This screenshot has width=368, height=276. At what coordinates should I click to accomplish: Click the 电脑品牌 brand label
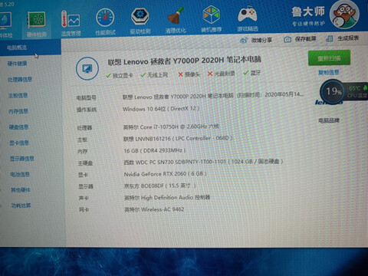click(x=329, y=120)
